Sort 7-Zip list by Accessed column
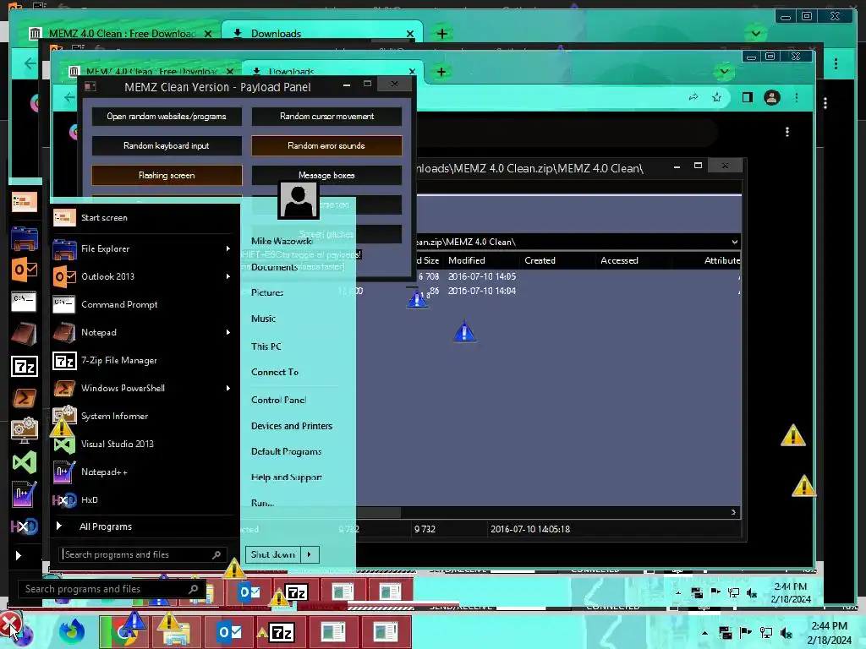This screenshot has width=866, height=649. click(x=634, y=260)
